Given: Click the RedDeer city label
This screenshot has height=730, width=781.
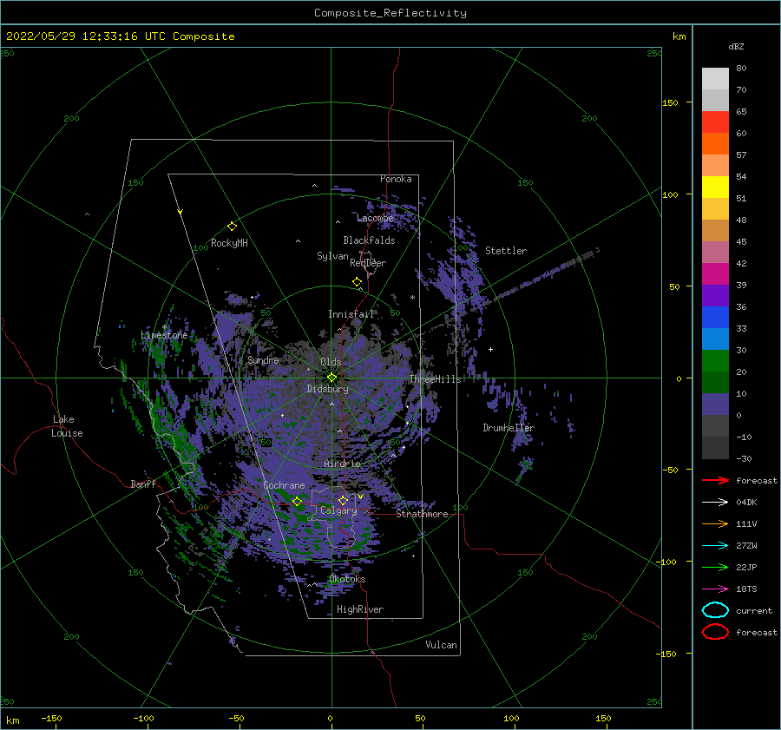Looking at the screenshot, I should pyautogui.click(x=368, y=263).
